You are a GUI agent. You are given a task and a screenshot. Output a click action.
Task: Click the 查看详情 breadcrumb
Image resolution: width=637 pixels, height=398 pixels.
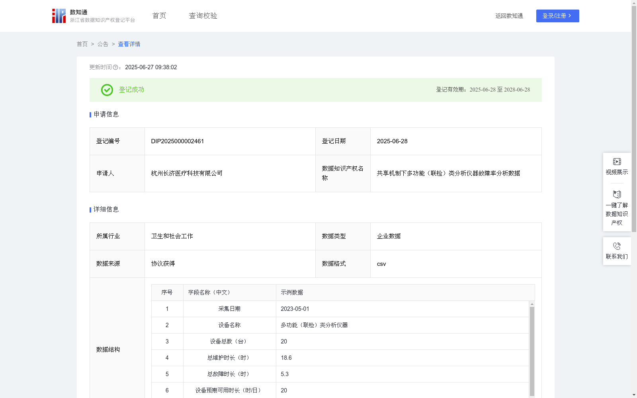click(129, 44)
